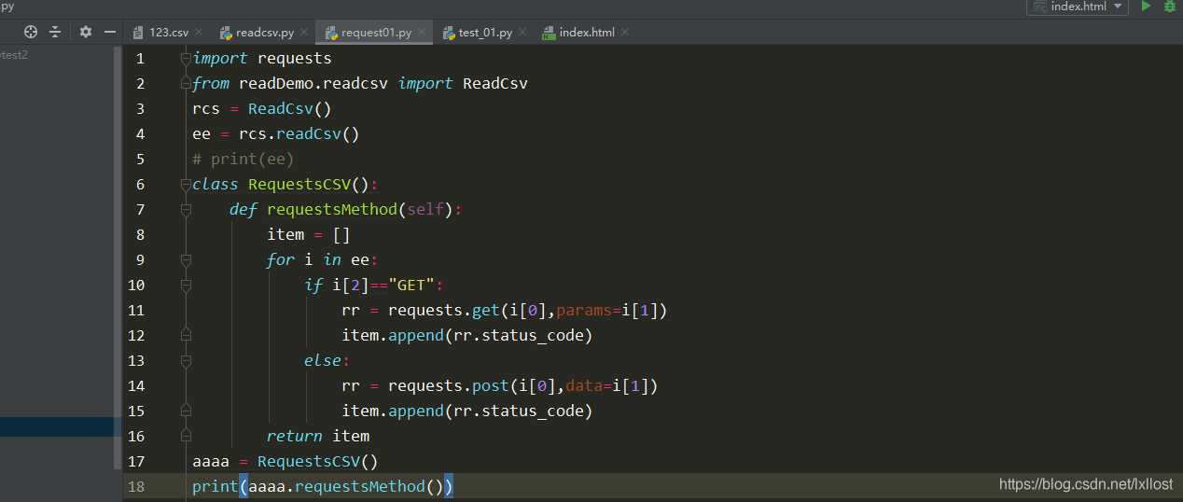Image resolution: width=1183 pixels, height=502 pixels.
Task: Click the 'params' keyword argument on line 11
Action: [584, 311]
